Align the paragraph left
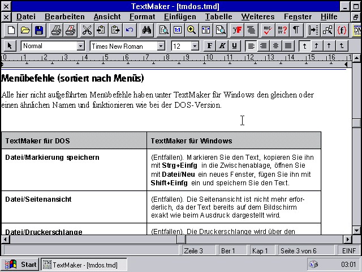The width and height of the screenshot is (362, 272). [251, 46]
